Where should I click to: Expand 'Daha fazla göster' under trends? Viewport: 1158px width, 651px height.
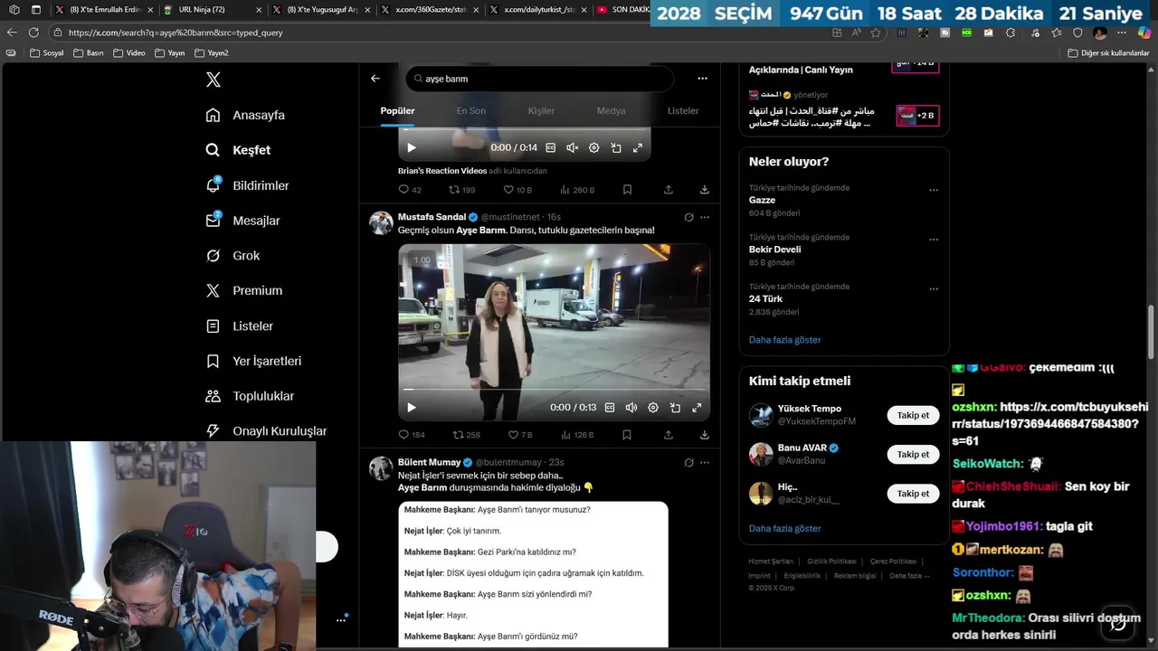[x=784, y=340]
